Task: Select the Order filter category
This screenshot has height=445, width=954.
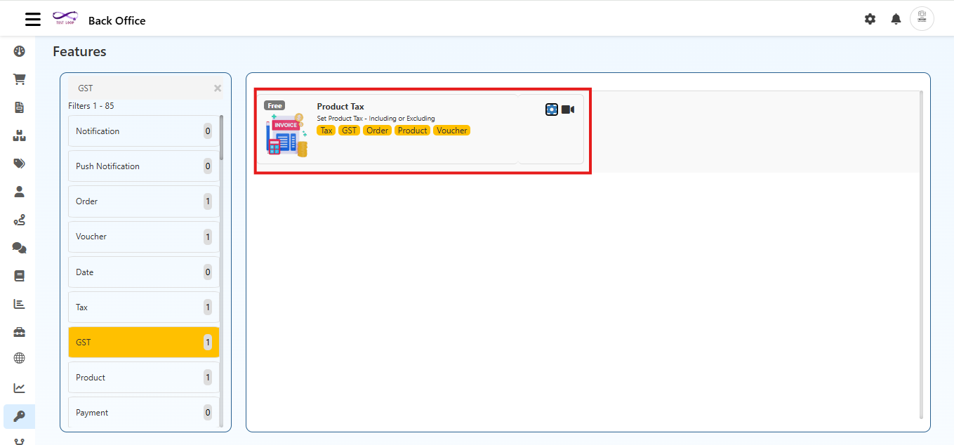Action: point(143,201)
